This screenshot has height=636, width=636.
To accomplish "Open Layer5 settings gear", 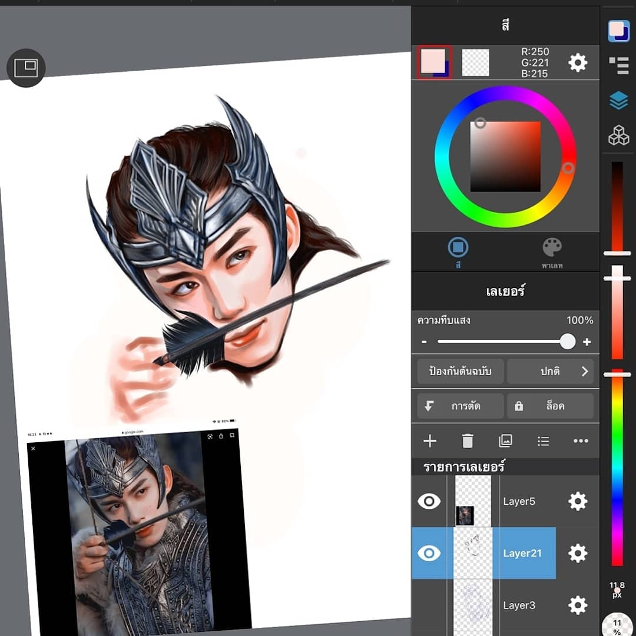I will point(578,501).
